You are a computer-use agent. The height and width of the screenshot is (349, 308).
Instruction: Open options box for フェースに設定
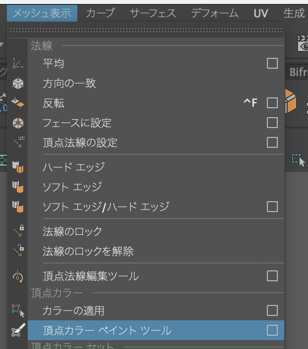272,123
